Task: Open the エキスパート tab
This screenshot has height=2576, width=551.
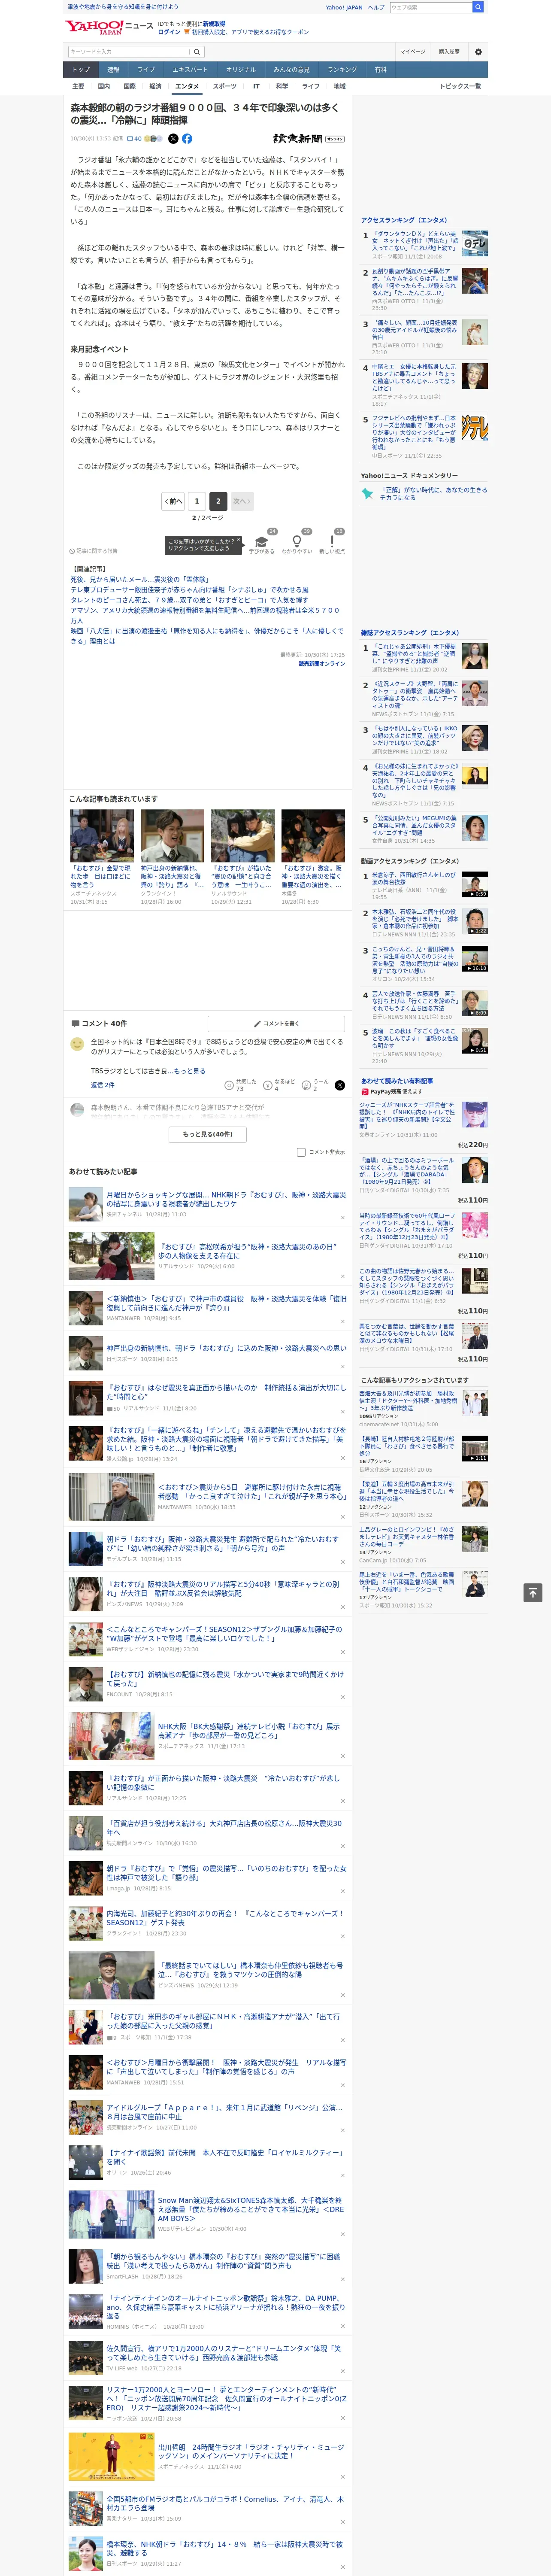Action: [190, 69]
